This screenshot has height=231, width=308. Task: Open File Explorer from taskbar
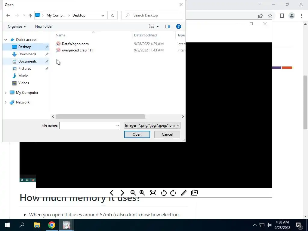37,225
